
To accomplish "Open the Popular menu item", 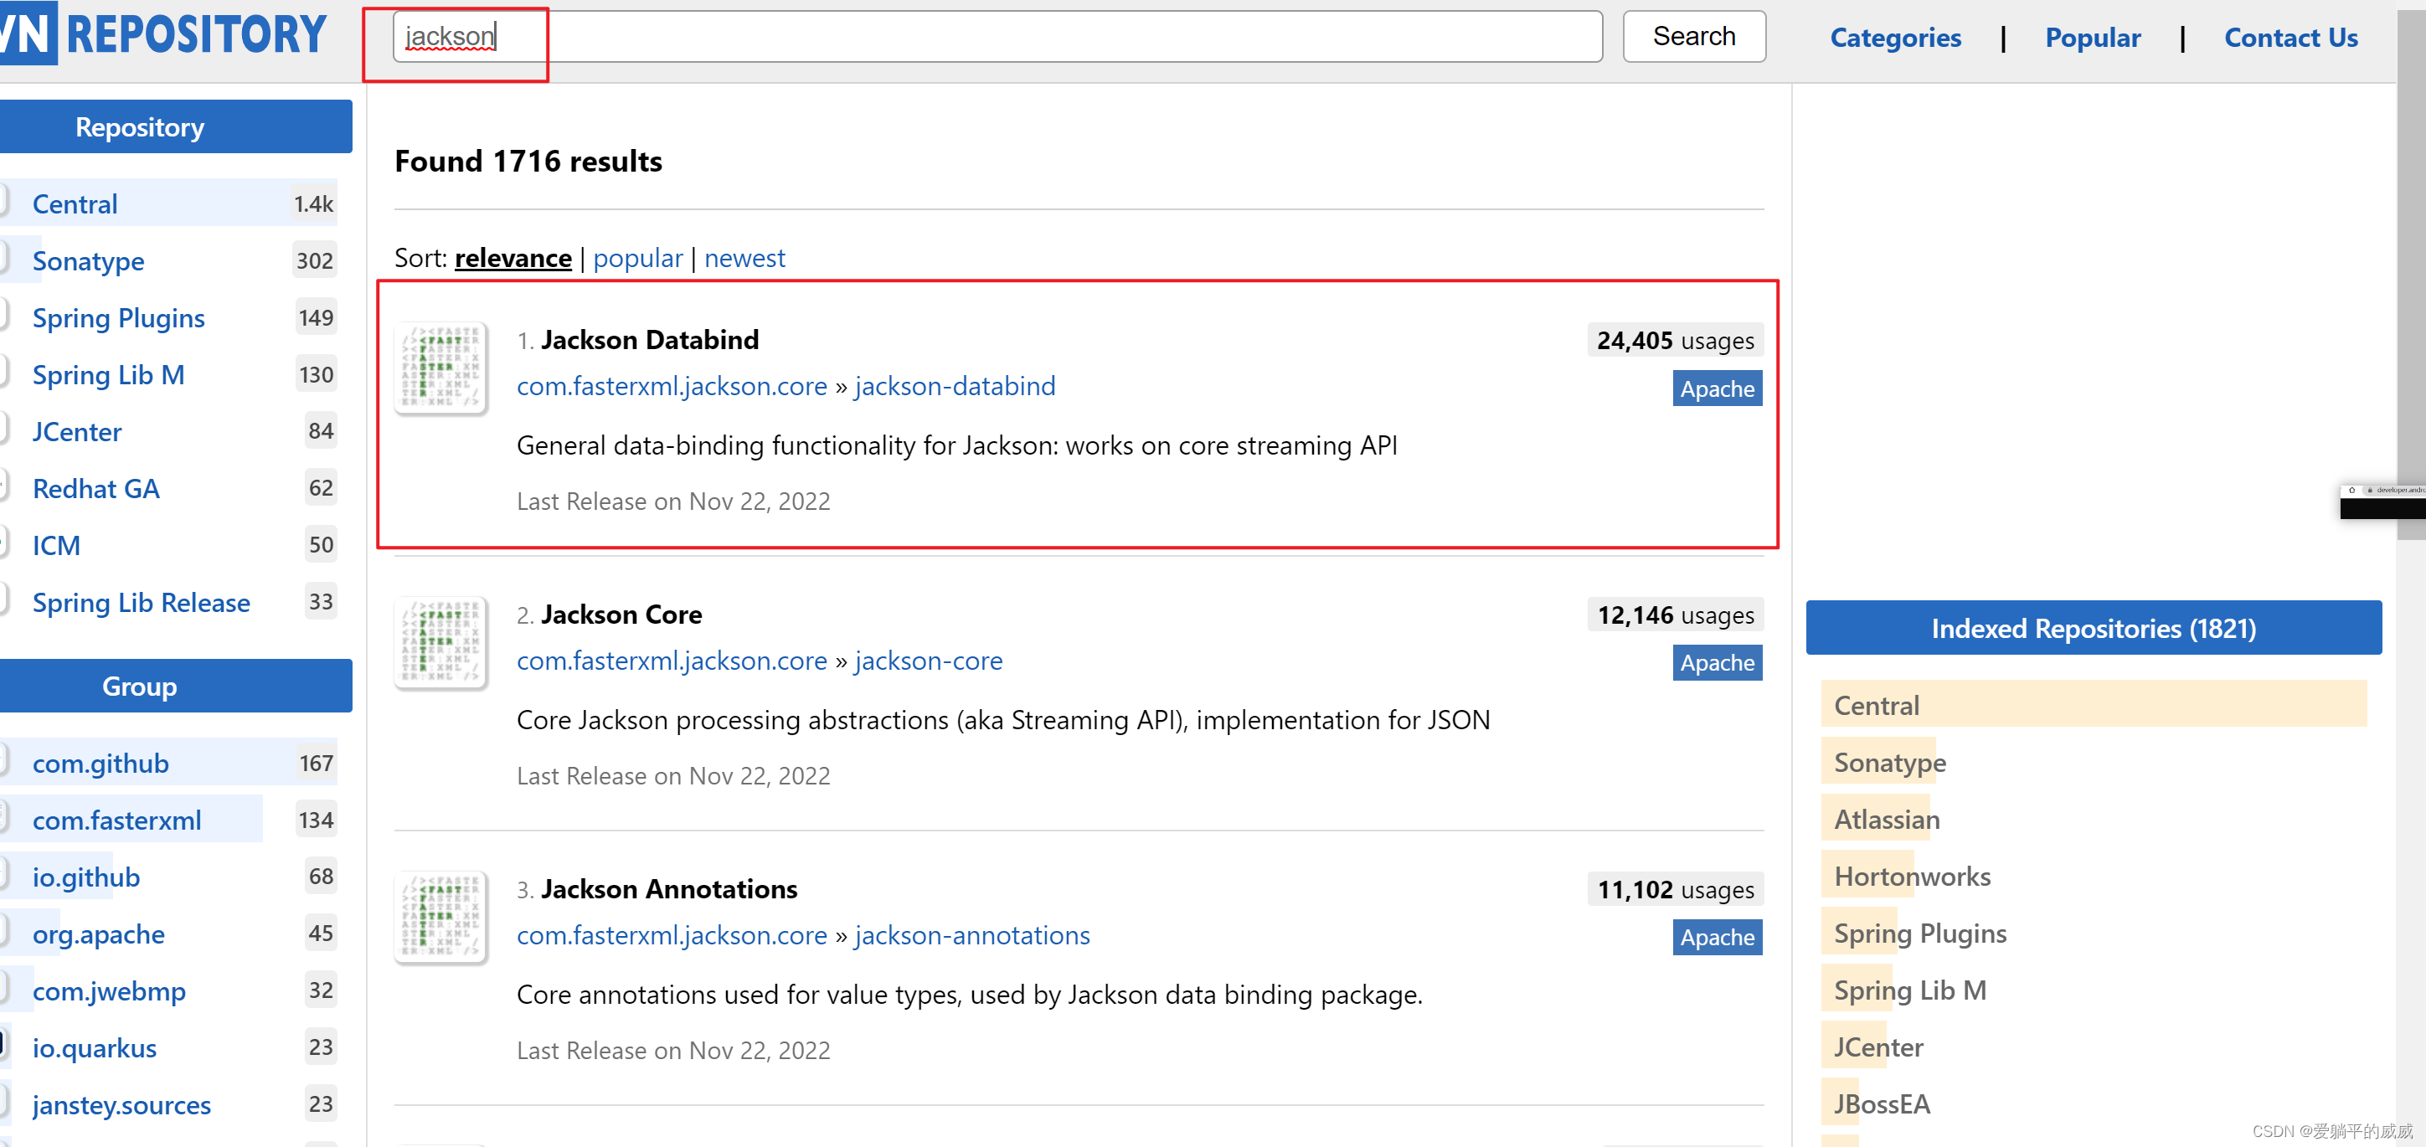I will pos(2093,38).
